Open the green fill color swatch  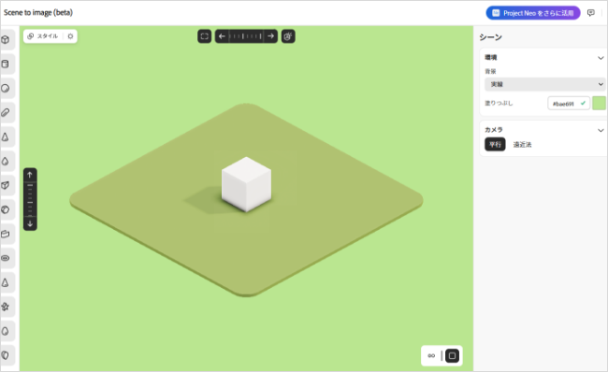(599, 104)
